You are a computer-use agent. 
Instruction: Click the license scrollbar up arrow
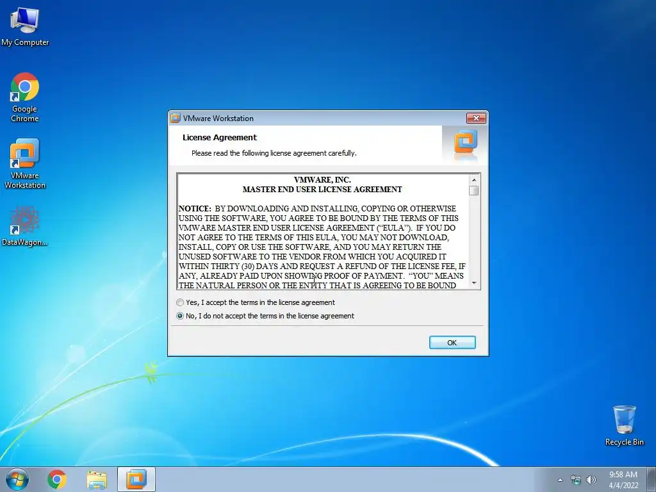point(474,180)
